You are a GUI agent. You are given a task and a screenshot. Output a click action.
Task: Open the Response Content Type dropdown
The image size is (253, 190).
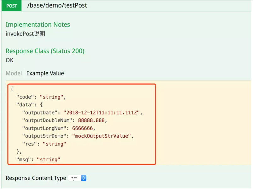[77, 178]
